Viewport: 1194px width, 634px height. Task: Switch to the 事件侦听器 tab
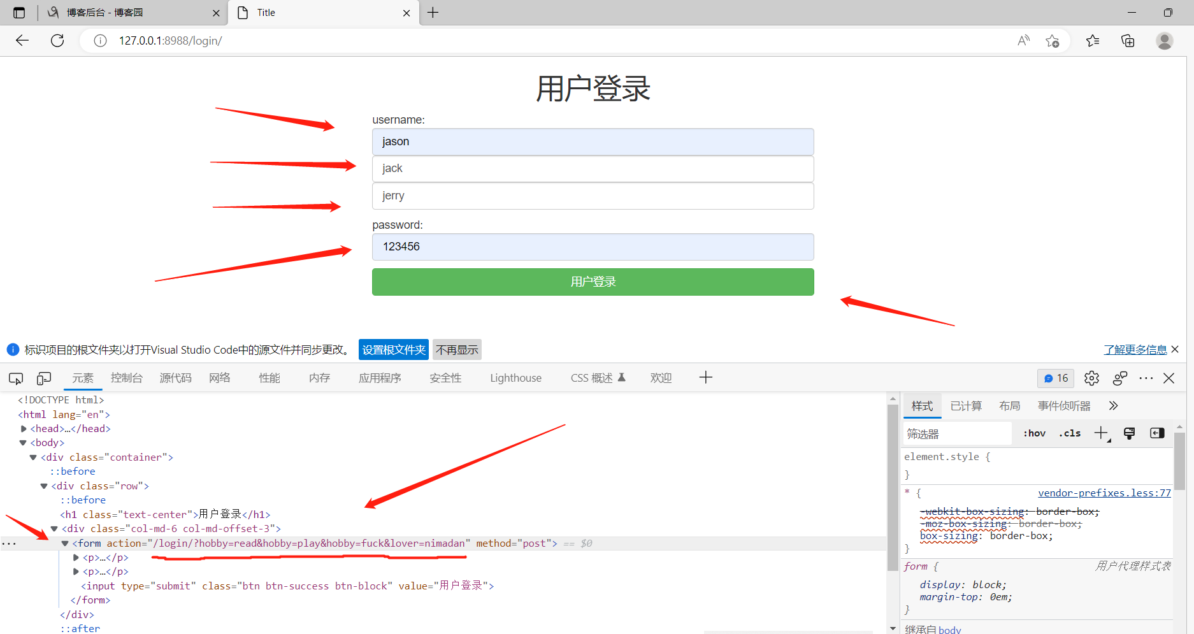pos(1064,406)
